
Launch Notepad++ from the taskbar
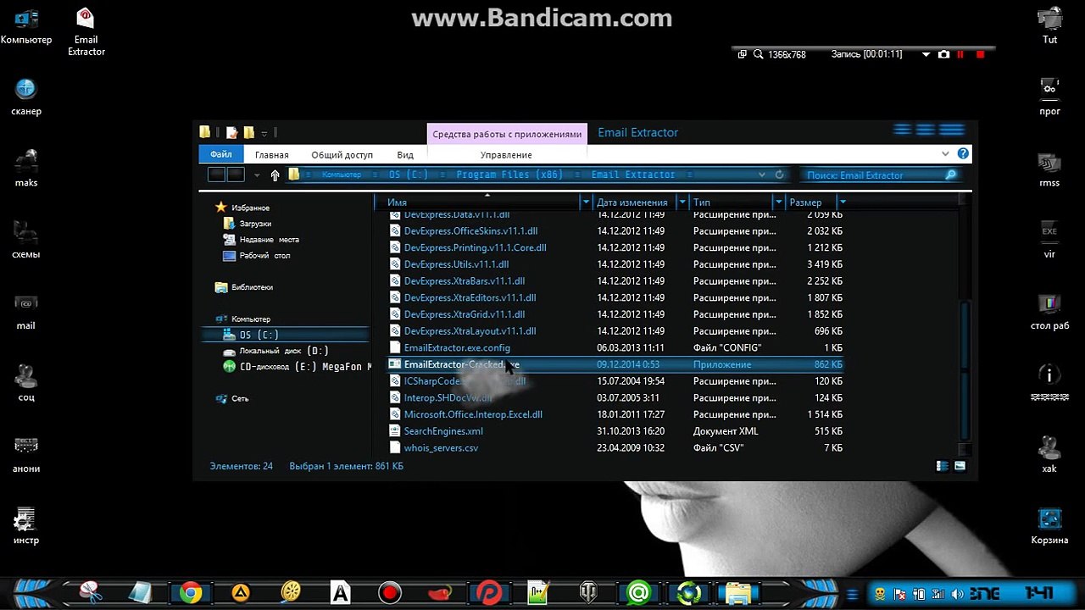point(539,592)
